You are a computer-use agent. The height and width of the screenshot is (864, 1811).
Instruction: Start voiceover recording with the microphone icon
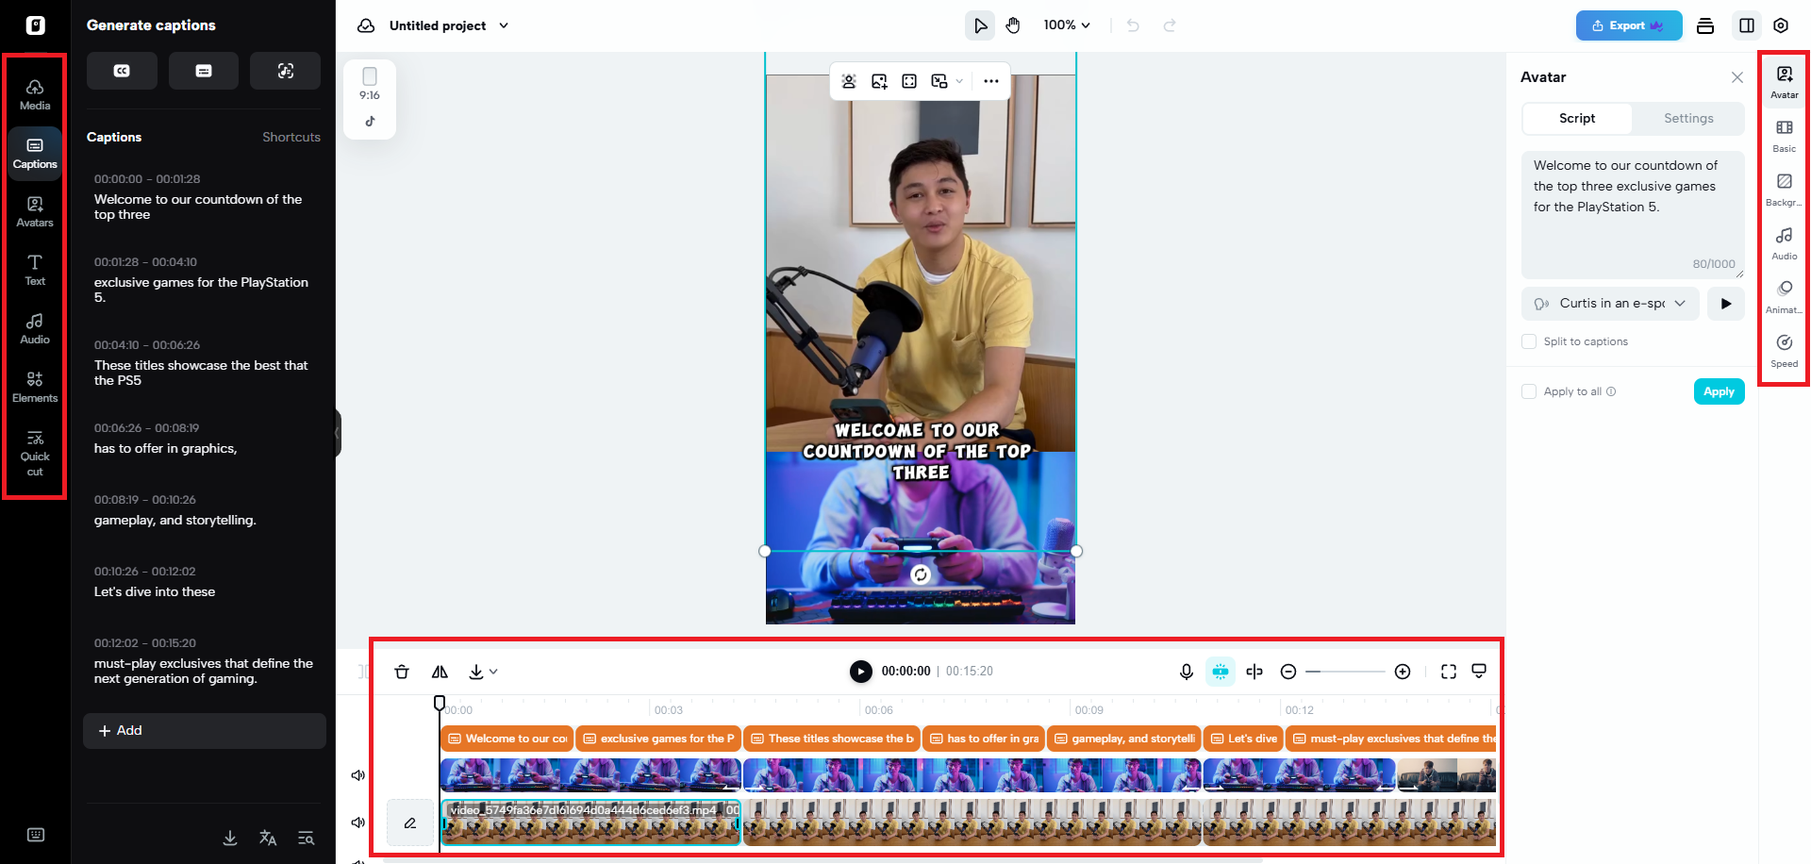click(1186, 671)
